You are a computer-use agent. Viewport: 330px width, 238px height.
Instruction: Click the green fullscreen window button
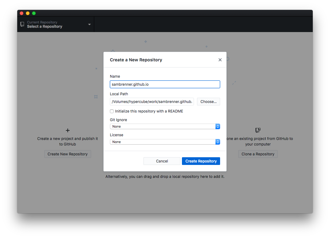click(x=34, y=13)
